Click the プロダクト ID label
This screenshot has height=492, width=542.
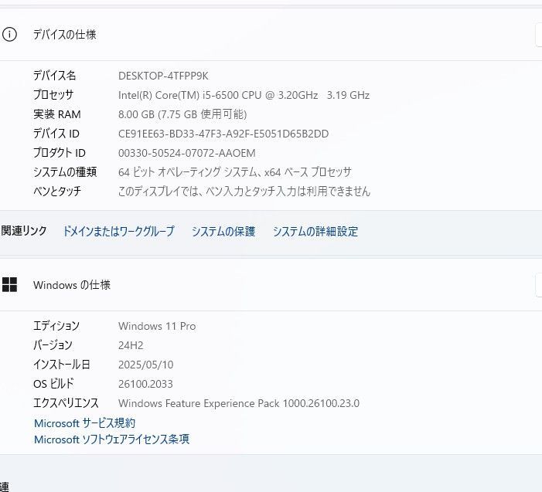click(x=60, y=153)
